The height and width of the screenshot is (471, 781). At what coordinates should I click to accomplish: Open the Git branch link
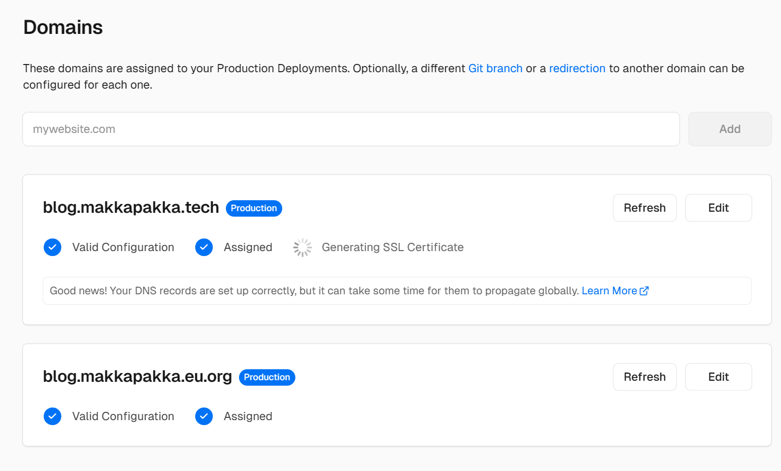coord(495,68)
